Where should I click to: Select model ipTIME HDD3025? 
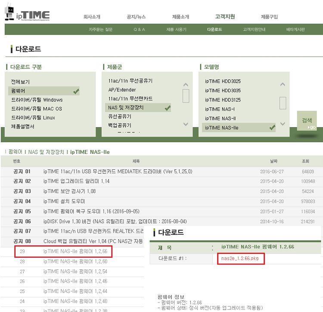[223, 81]
